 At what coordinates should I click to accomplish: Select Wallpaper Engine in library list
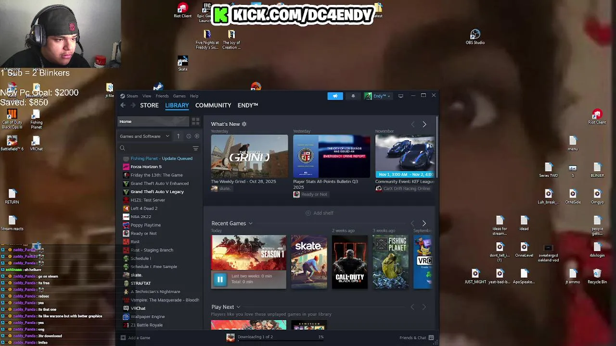point(147,317)
